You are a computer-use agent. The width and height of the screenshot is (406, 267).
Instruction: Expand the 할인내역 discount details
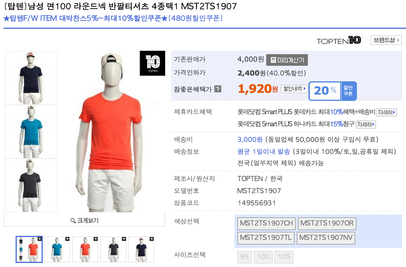click(294, 89)
